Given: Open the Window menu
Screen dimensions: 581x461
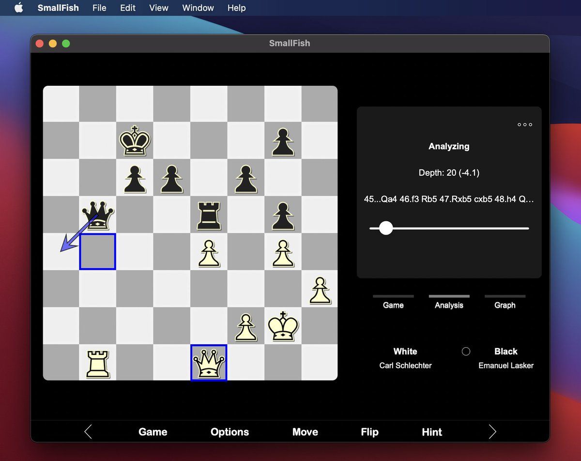Looking at the screenshot, I should pos(198,8).
